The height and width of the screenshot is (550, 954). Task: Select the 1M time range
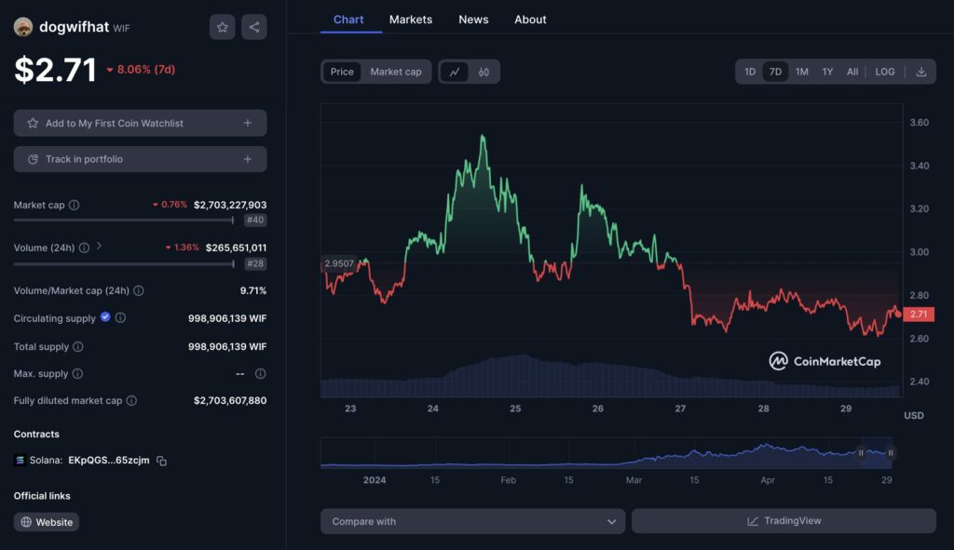801,72
